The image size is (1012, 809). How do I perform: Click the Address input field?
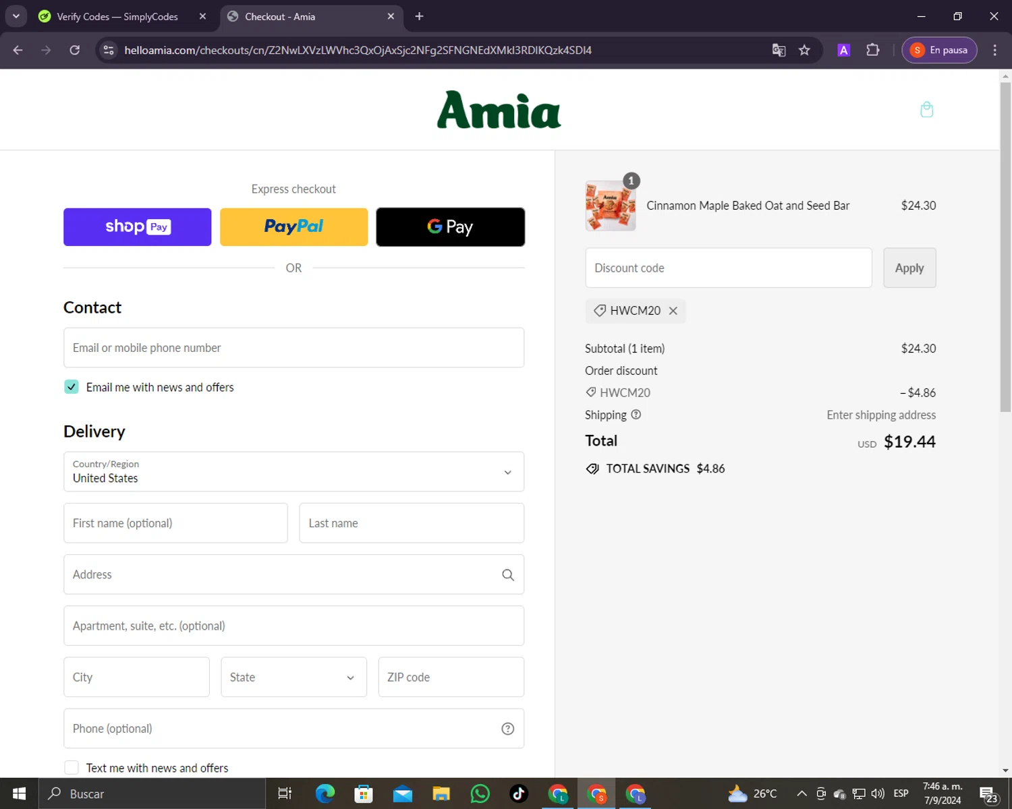[293, 574]
